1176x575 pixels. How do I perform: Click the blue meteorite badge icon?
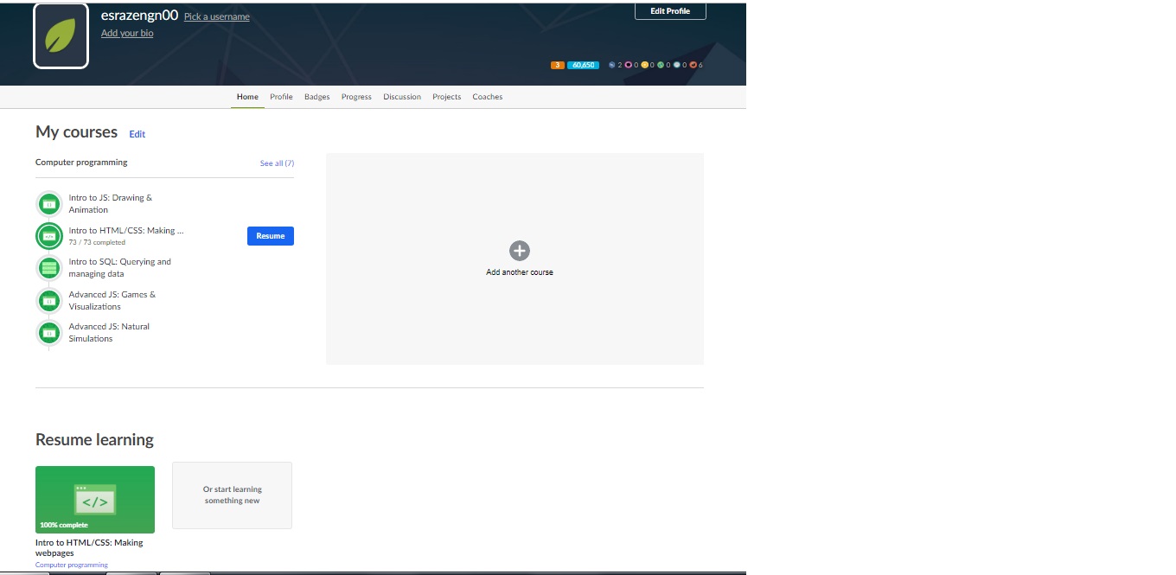pos(612,65)
